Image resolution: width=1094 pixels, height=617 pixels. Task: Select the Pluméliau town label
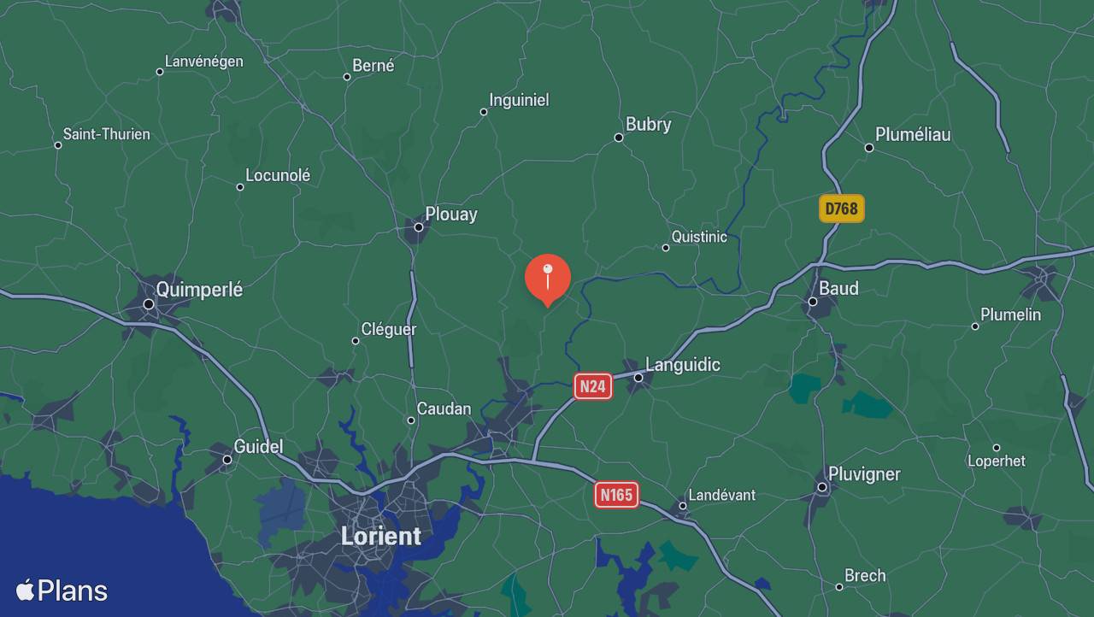(x=913, y=134)
